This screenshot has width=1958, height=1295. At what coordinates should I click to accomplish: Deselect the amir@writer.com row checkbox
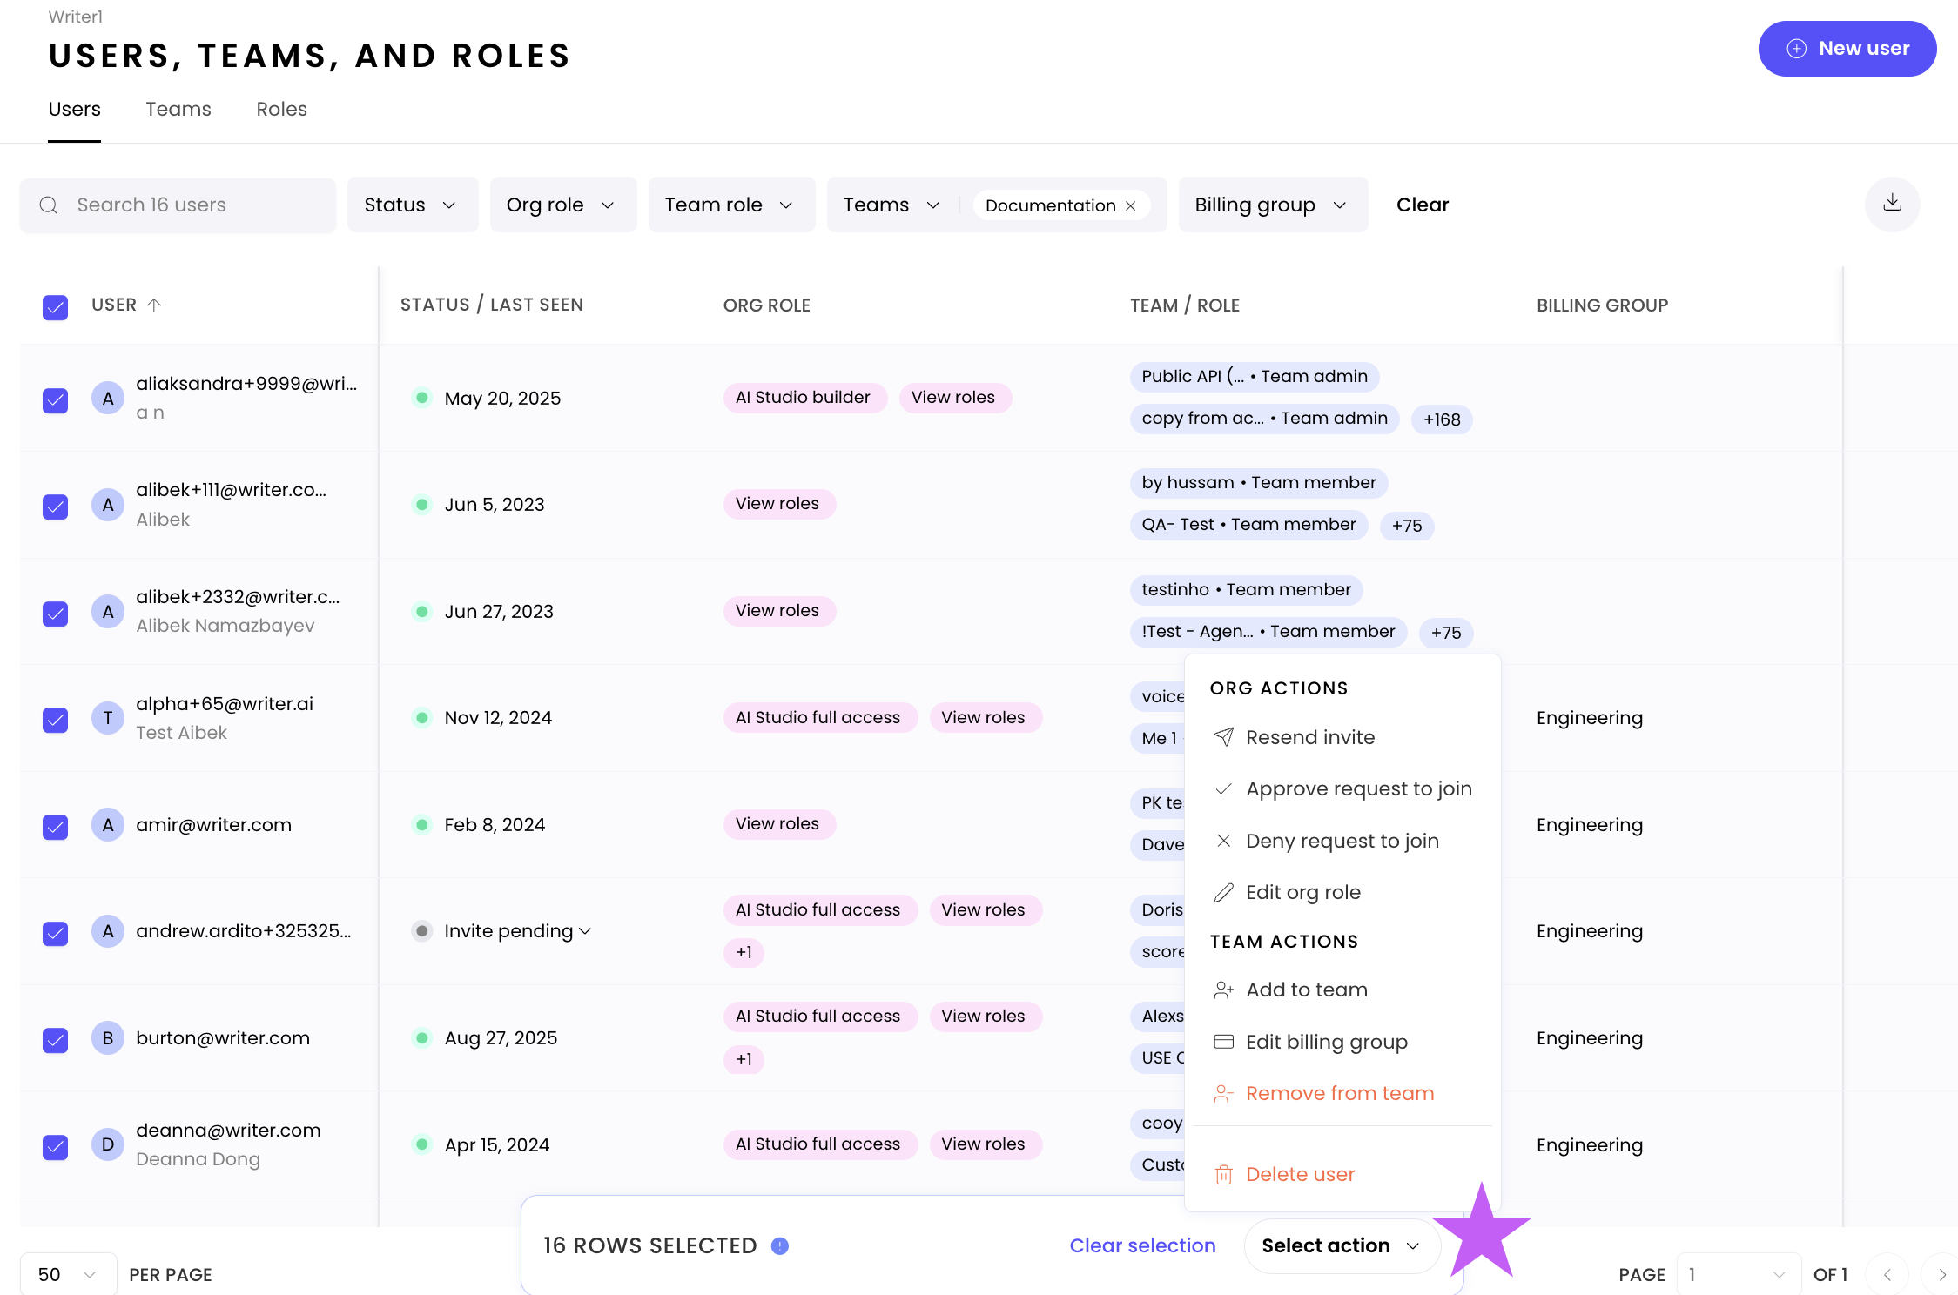[56, 826]
